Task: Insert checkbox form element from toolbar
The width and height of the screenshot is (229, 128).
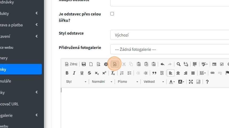Action: (x=222, y=64)
